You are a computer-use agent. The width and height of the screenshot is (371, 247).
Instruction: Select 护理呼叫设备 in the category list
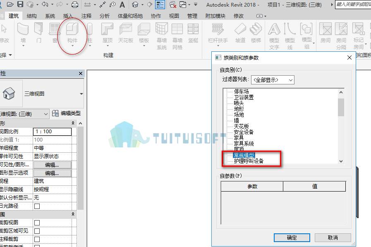tap(249, 161)
